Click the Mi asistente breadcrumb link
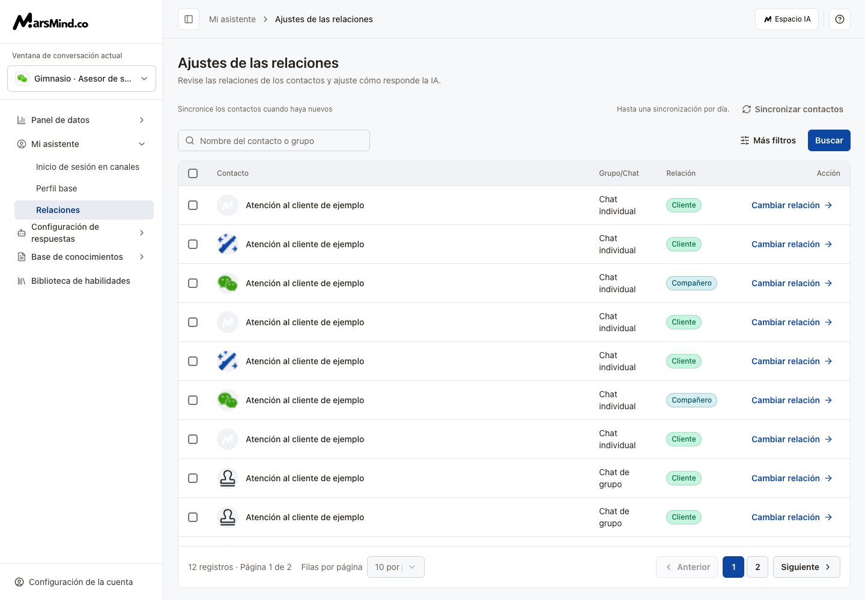 pyautogui.click(x=232, y=19)
